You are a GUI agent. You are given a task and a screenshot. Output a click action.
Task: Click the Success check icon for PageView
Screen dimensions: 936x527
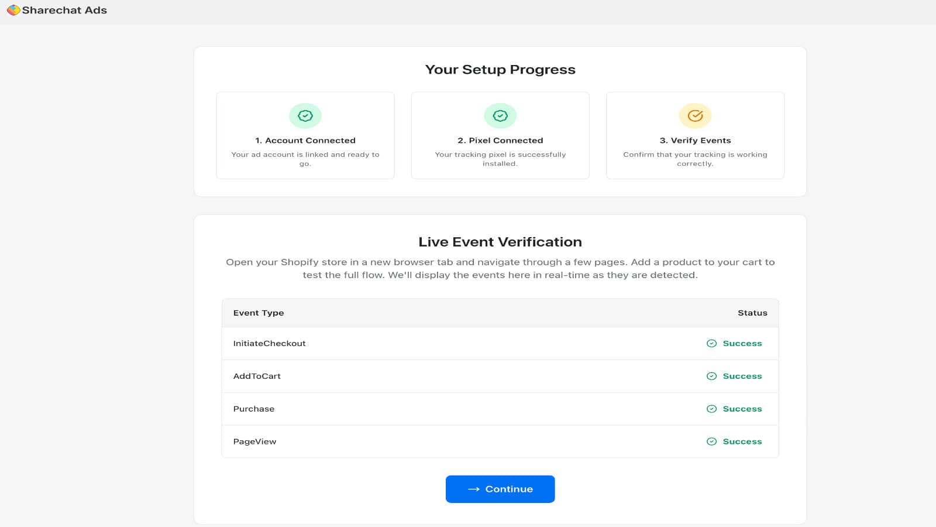click(712, 442)
